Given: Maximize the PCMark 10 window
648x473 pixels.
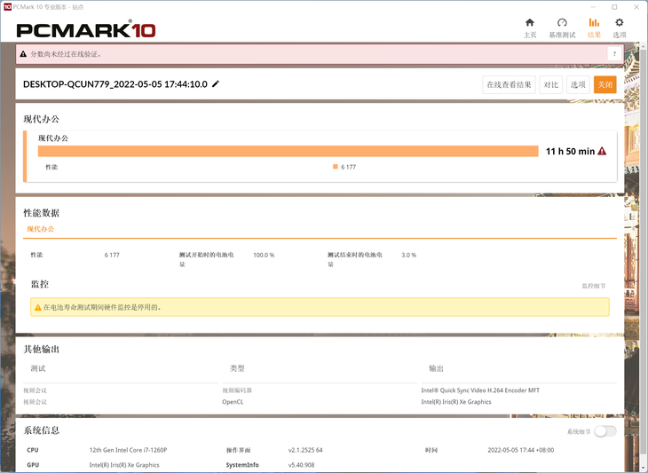Looking at the screenshot, I should point(614,6).
